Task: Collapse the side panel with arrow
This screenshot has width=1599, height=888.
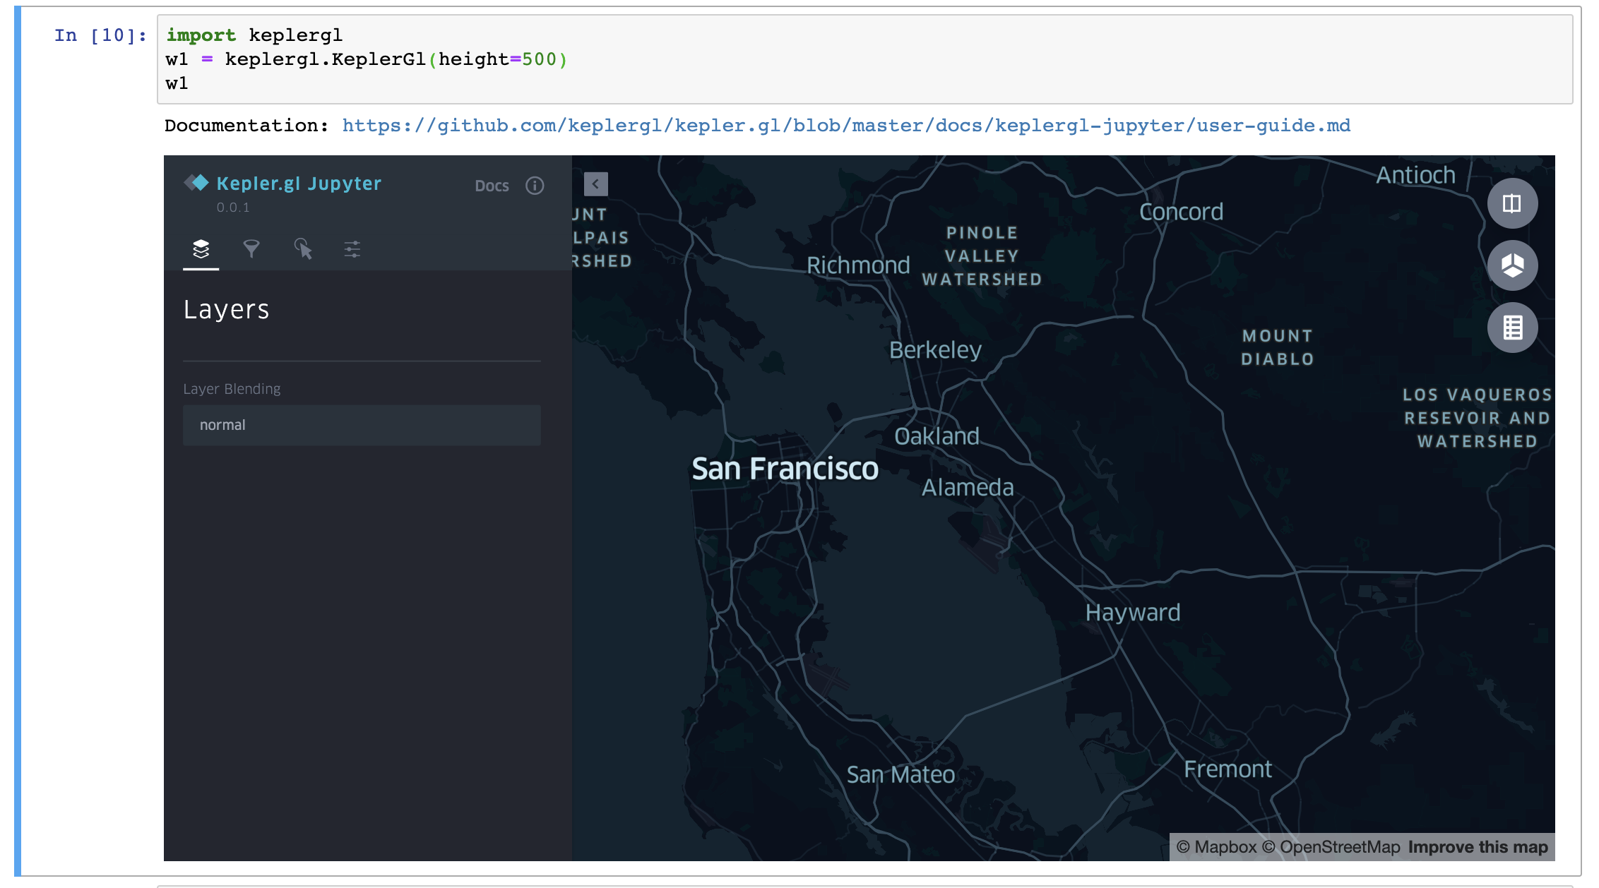Action: 595,184
